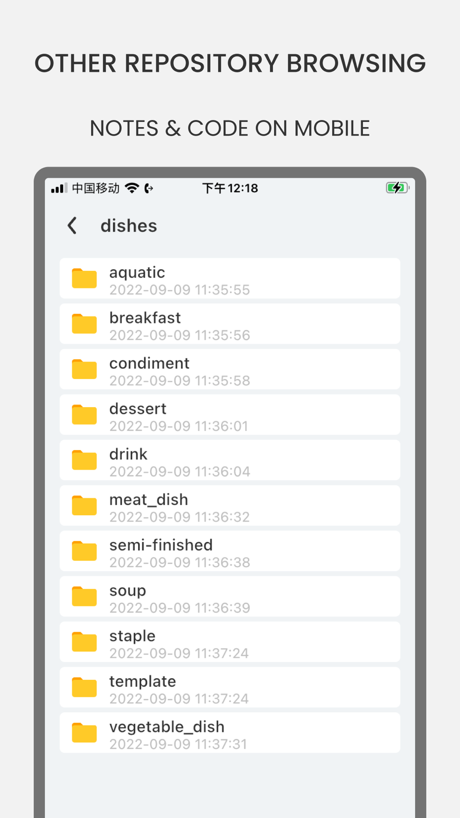This screenshot has height=818, width=460.
Task: Tap the back chevron next to dishes
Action: (72, 225)
